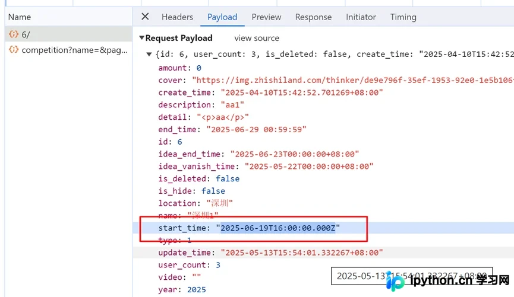Click the detail "<p>aa</p>" value
514x297 pixels.
click(223, 117)
